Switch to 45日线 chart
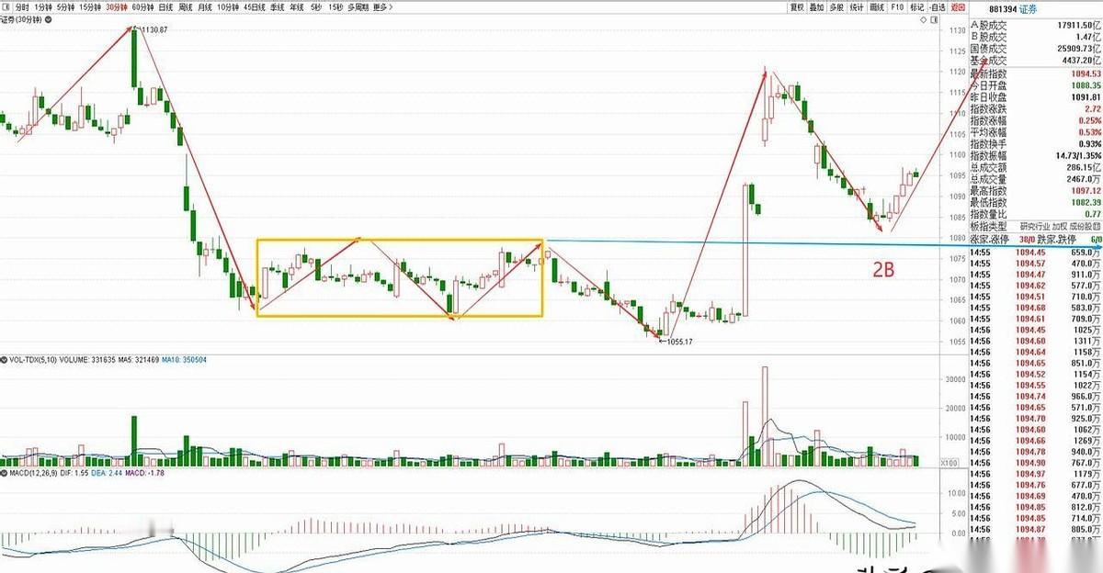 [x=255, y=7]
